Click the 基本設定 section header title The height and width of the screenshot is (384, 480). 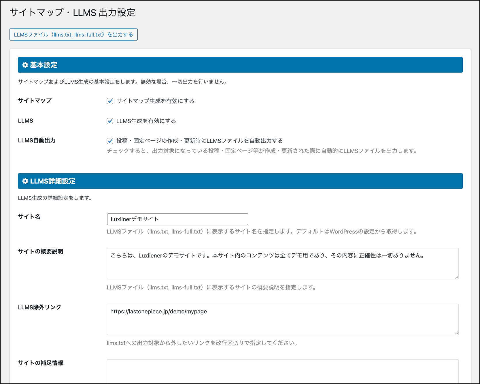[x=44, y=65]
